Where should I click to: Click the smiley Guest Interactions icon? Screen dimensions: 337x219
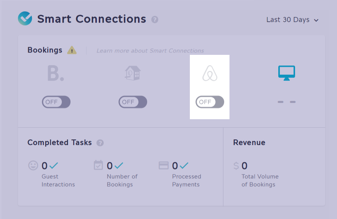point(33,166)
